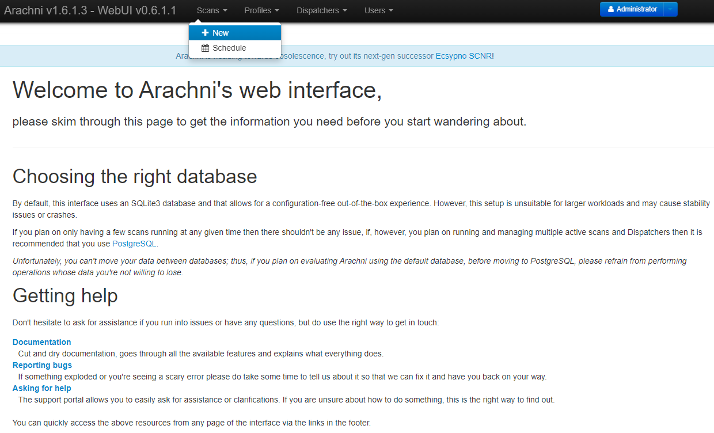The height and width of the screenshot is (433, 714).
Task: Open the Dispatchers dropdown
Action: pyautogui.click(x=321, y=10)
